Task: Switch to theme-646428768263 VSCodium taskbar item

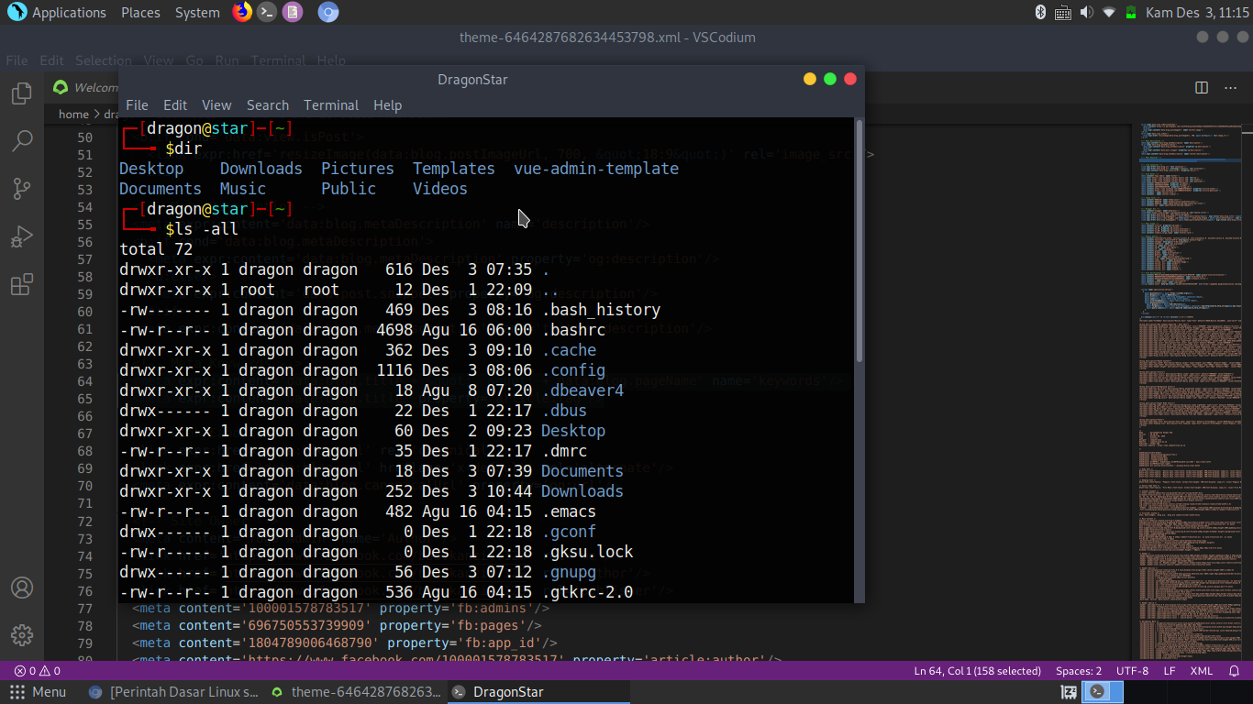Action: coord(354,692)
